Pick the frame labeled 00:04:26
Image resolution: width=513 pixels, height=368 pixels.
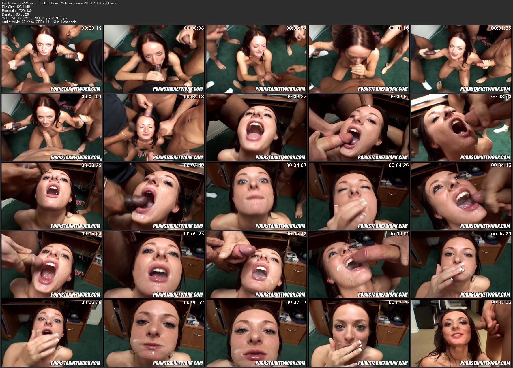click(359, 196)
